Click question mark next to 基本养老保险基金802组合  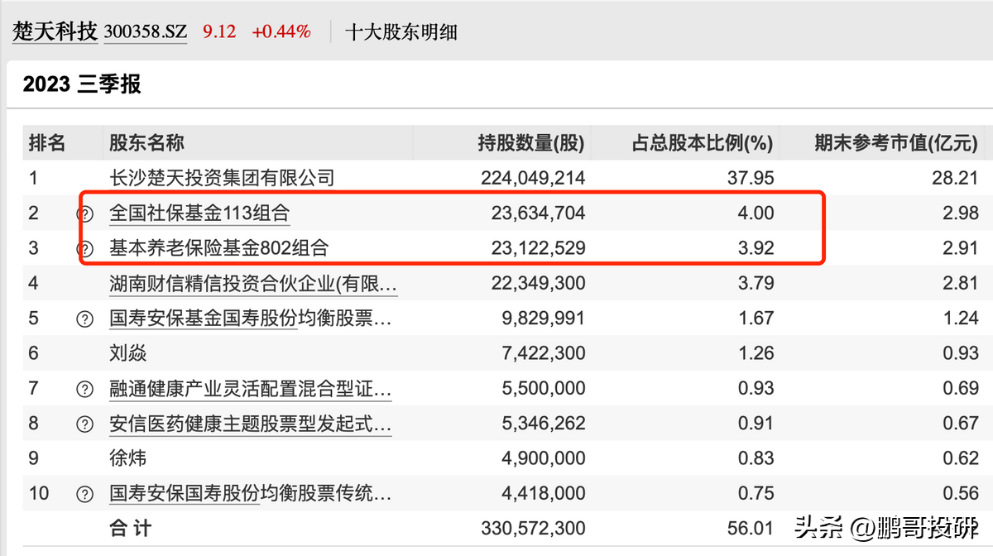click(84, 247)
